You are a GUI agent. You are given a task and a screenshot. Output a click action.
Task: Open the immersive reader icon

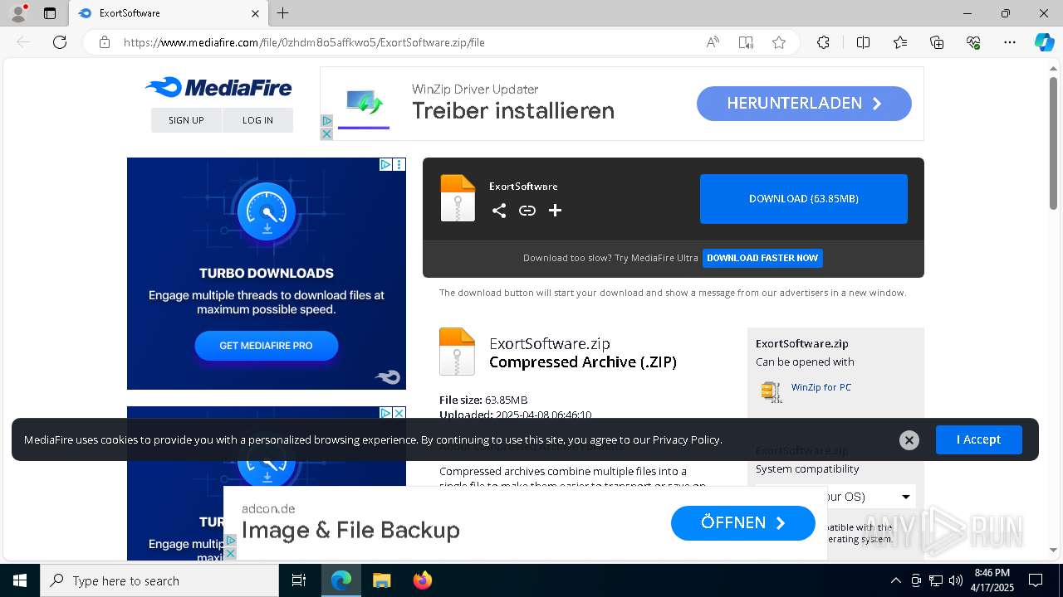[746, 42]
